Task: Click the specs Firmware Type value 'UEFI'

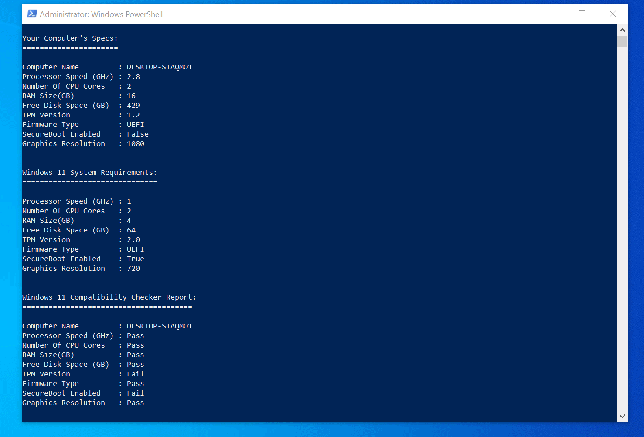Action: point(136,125)
